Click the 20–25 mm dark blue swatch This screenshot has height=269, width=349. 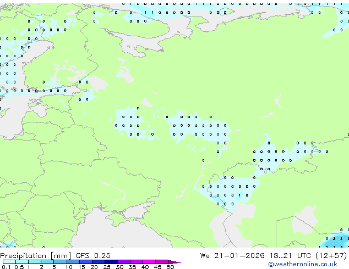point(98,262)
